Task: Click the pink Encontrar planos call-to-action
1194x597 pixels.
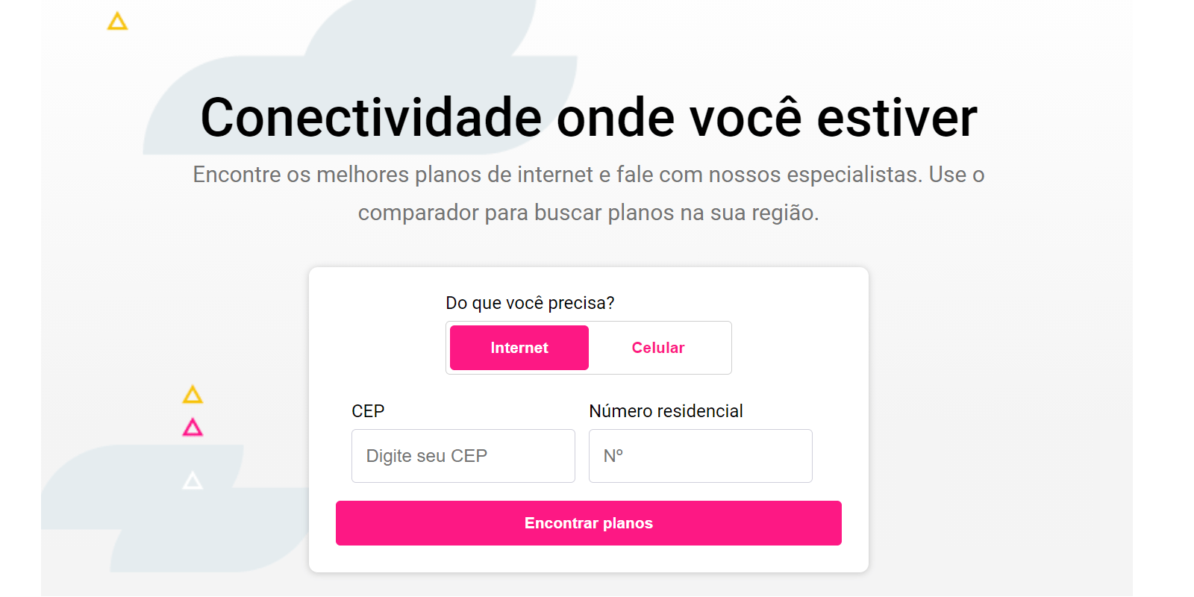Action: coord(589,522)
